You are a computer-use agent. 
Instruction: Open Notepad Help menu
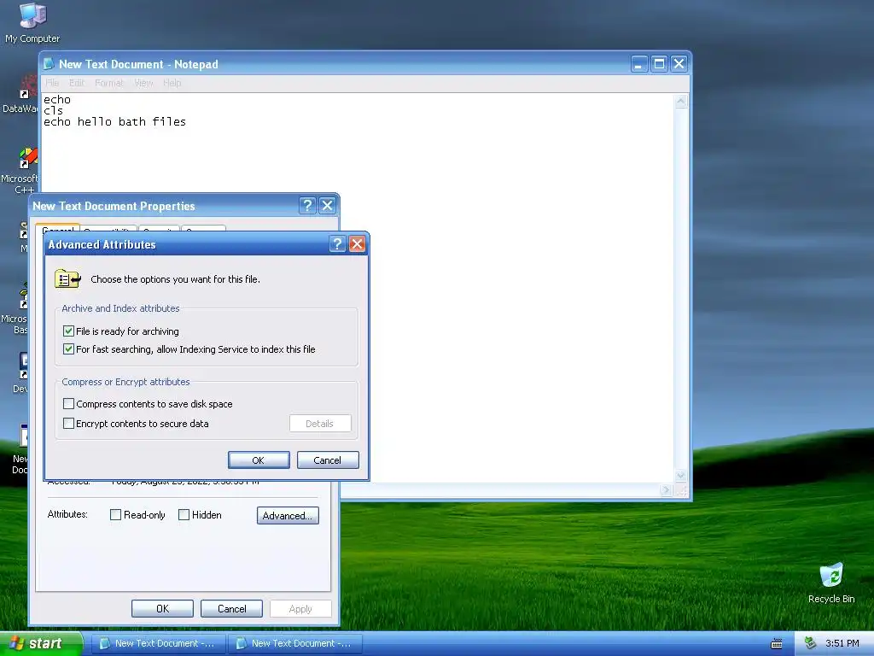point(172,83)
